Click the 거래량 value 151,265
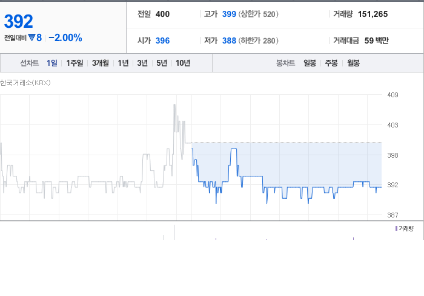This screenshot has height=296, width=424. point(373,14)
